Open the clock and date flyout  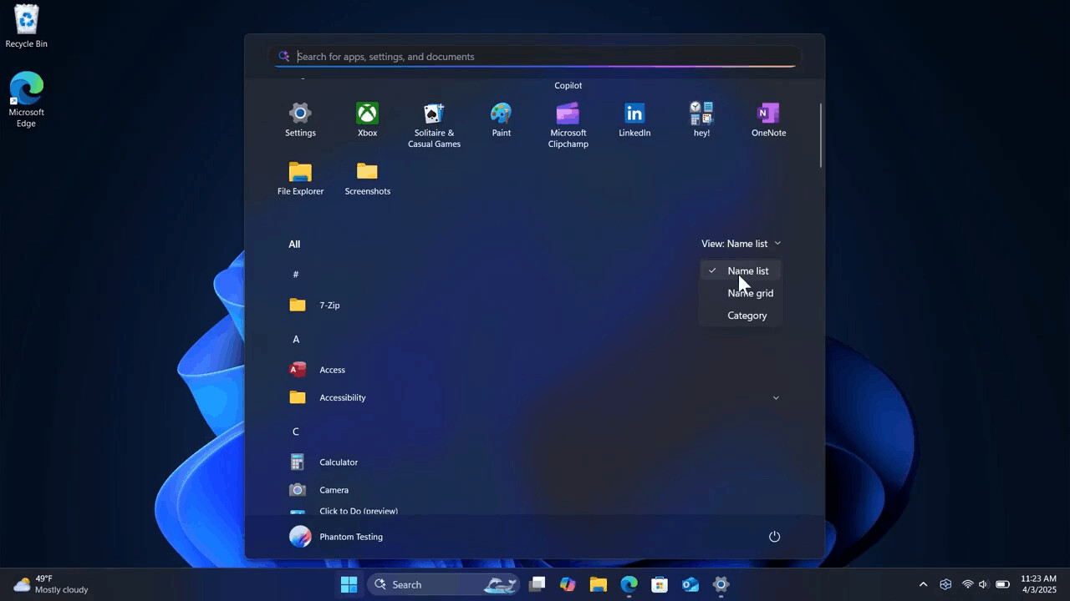pyautogui.click(x=1038, y=584)
